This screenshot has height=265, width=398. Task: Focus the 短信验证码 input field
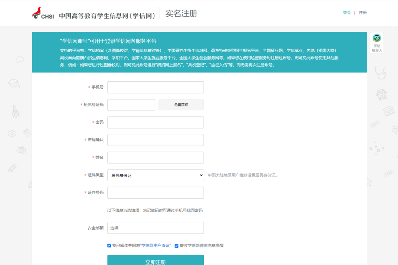(x=131, y=105)
